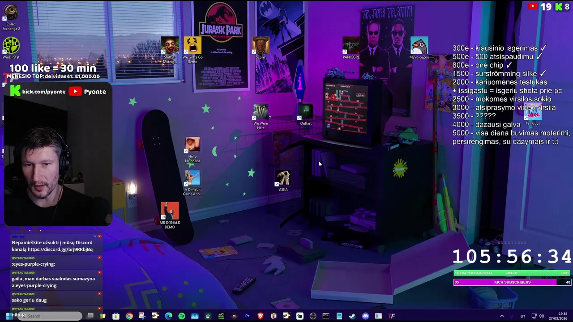Expand the hidden system tray icons
The image size is (573, 322).
point(502,316)
